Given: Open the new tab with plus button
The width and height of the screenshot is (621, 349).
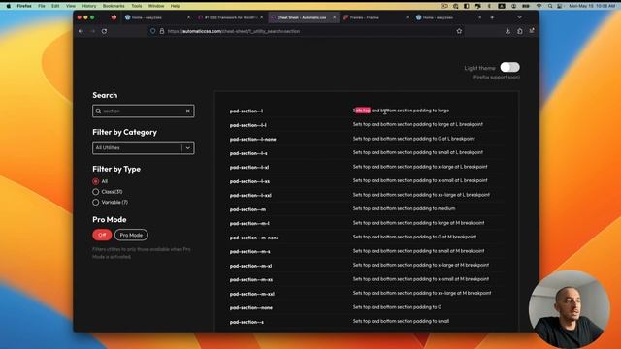Looking at the screenshot, I should [492, 17].
